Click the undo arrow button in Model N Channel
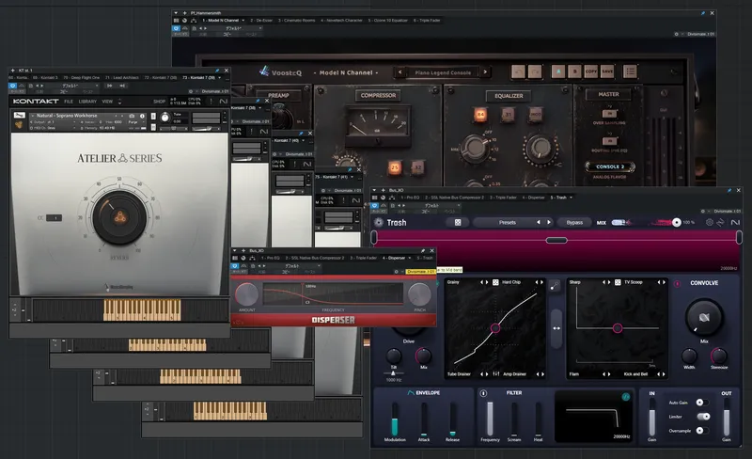 tap(518, 71)
